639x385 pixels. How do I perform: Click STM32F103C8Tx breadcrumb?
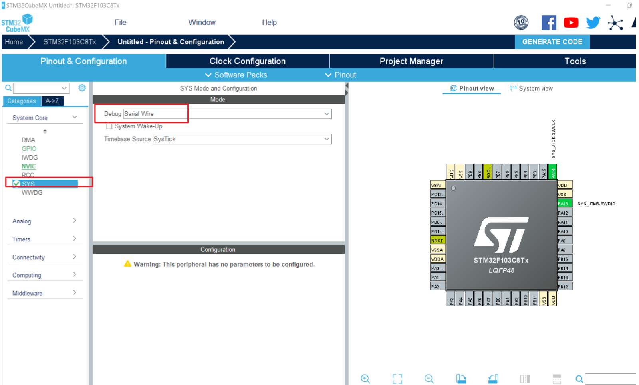pos(70,42)
